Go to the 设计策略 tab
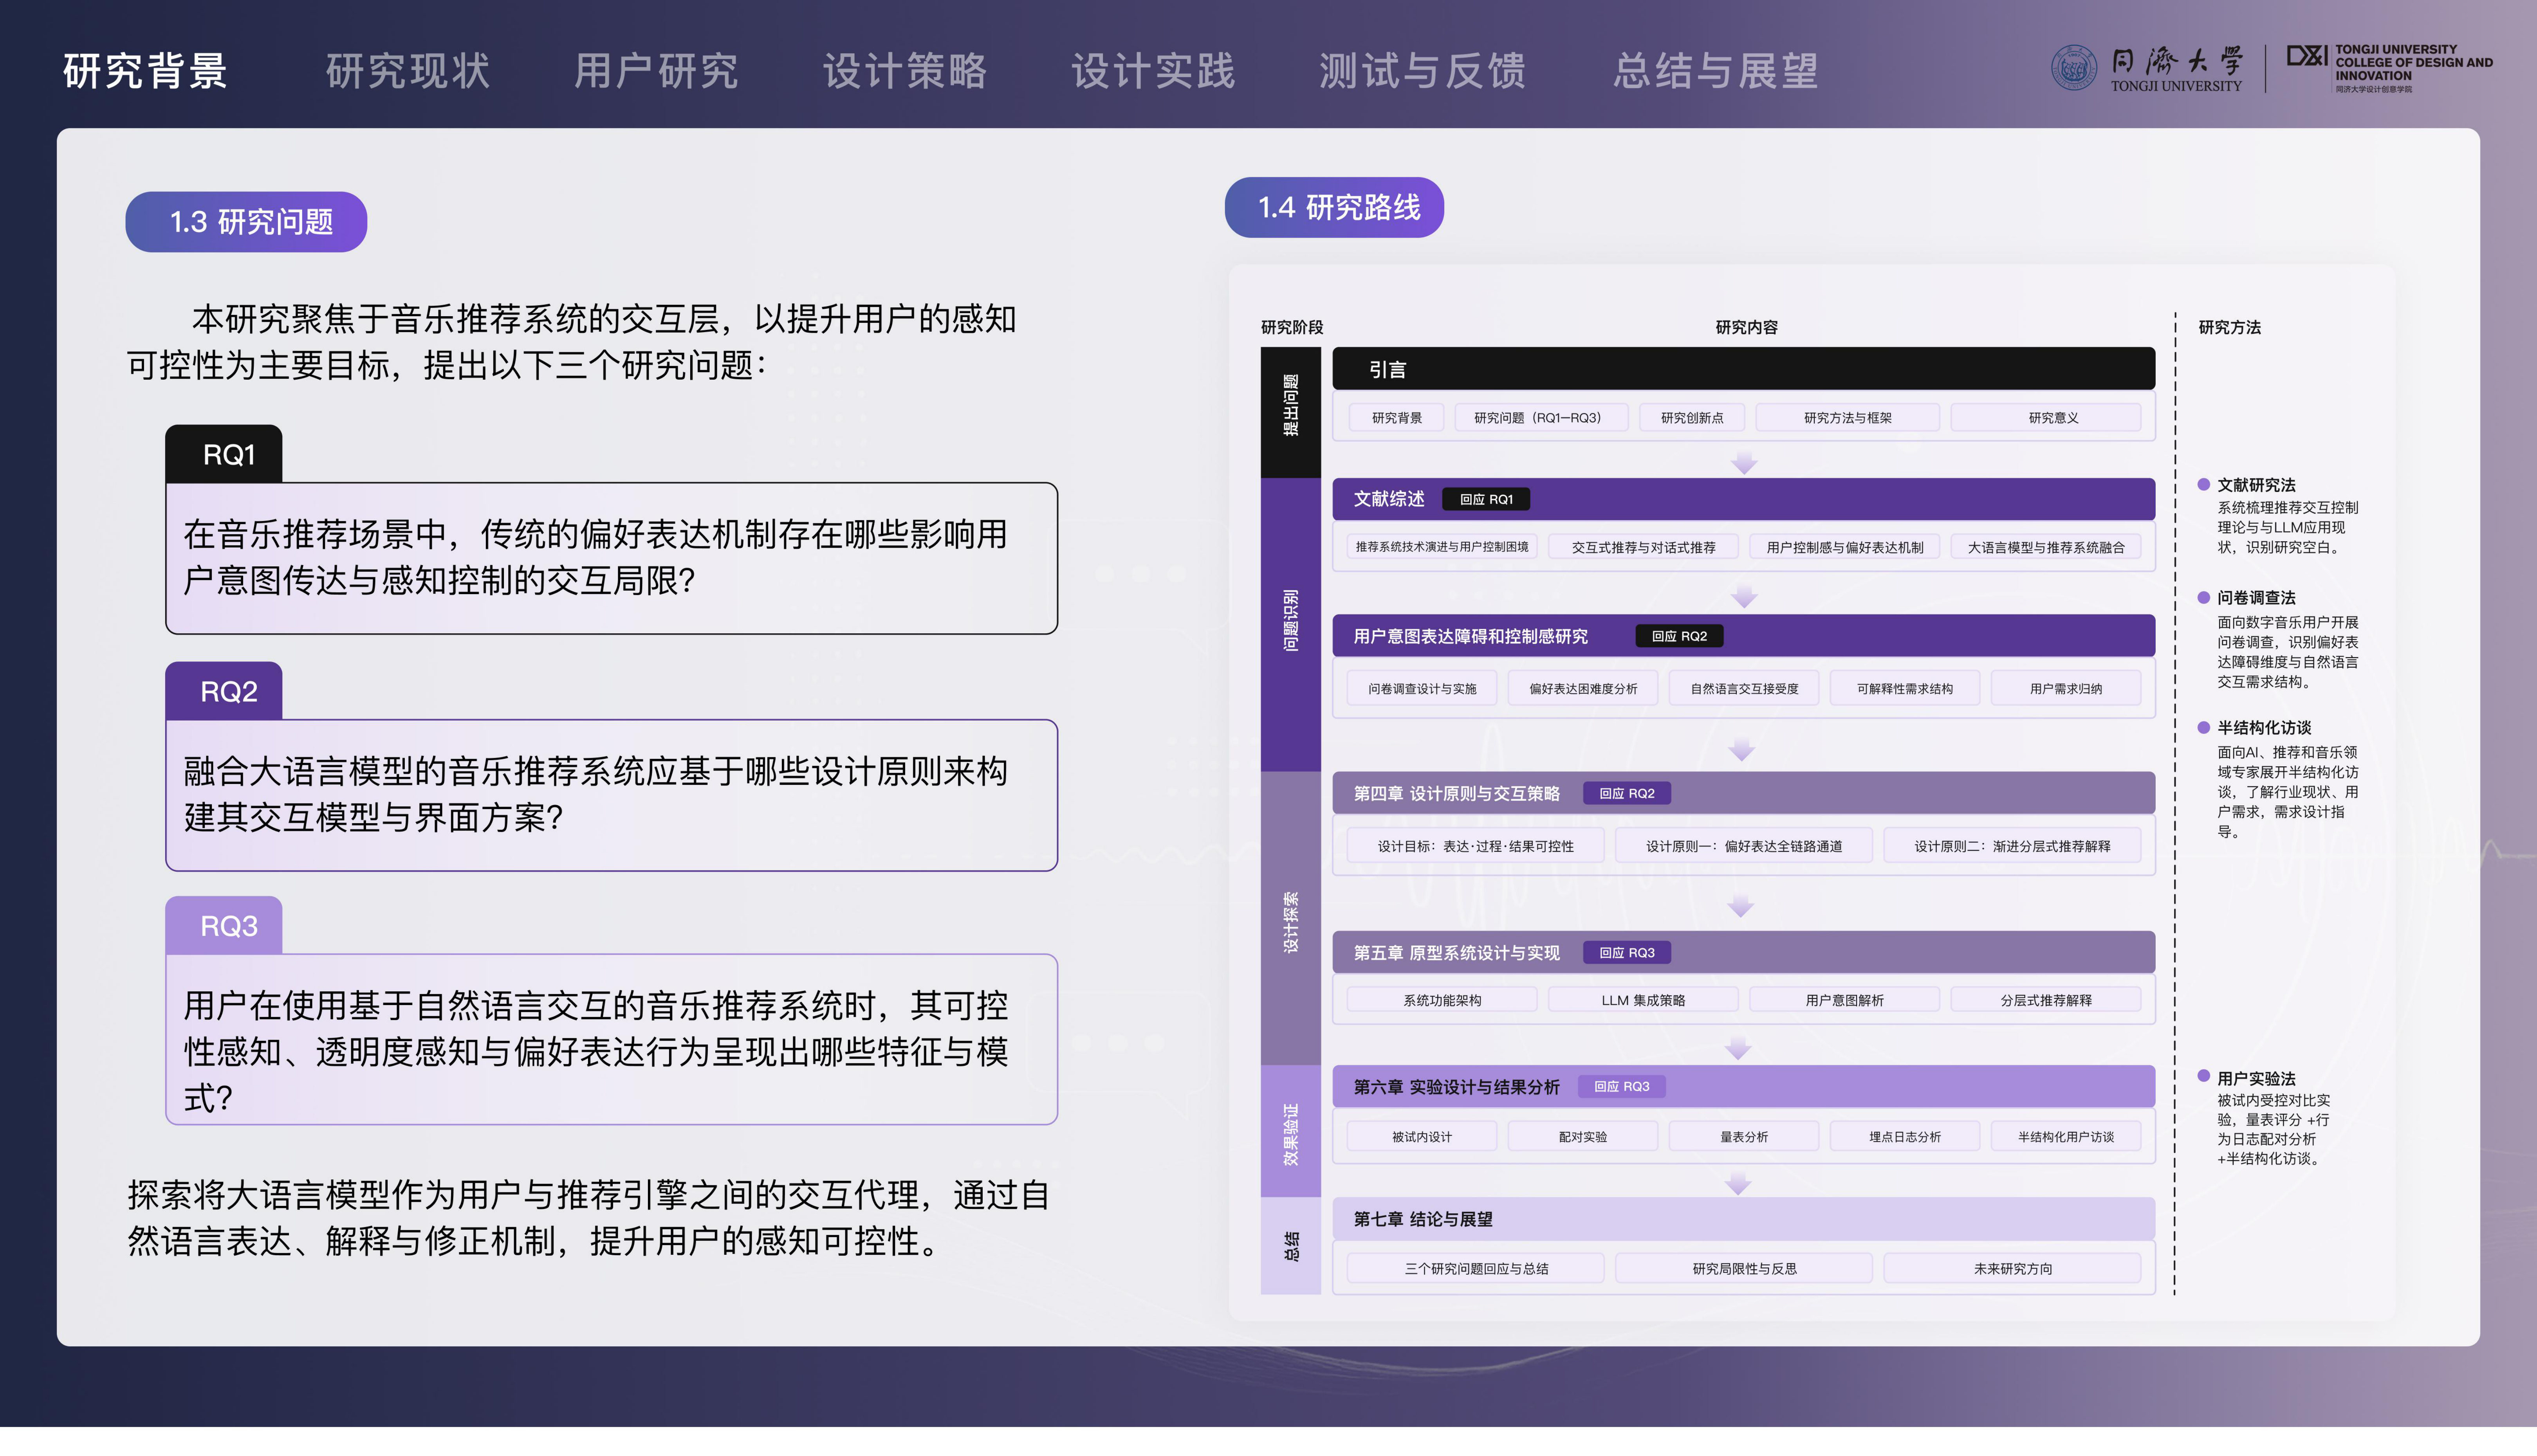 coord(905,71)
